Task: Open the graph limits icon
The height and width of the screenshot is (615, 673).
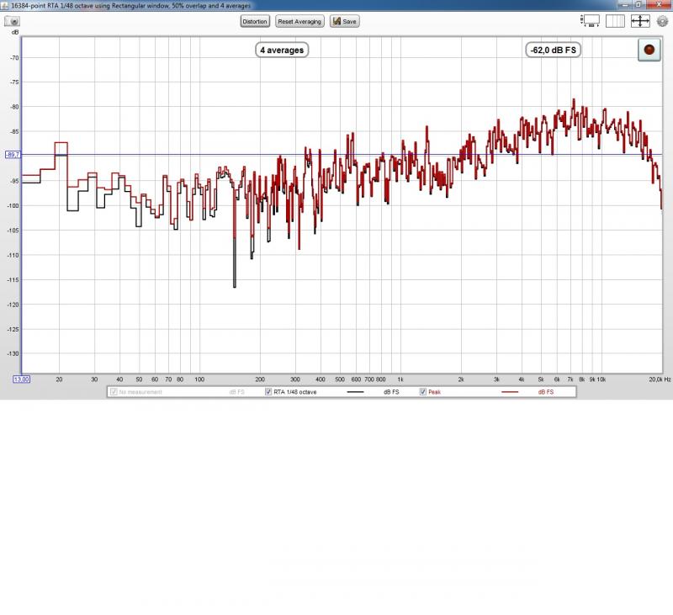Action: [591, 21]
